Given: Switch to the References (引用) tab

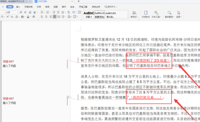Looking at the screenshot, I should pos(39,7).
